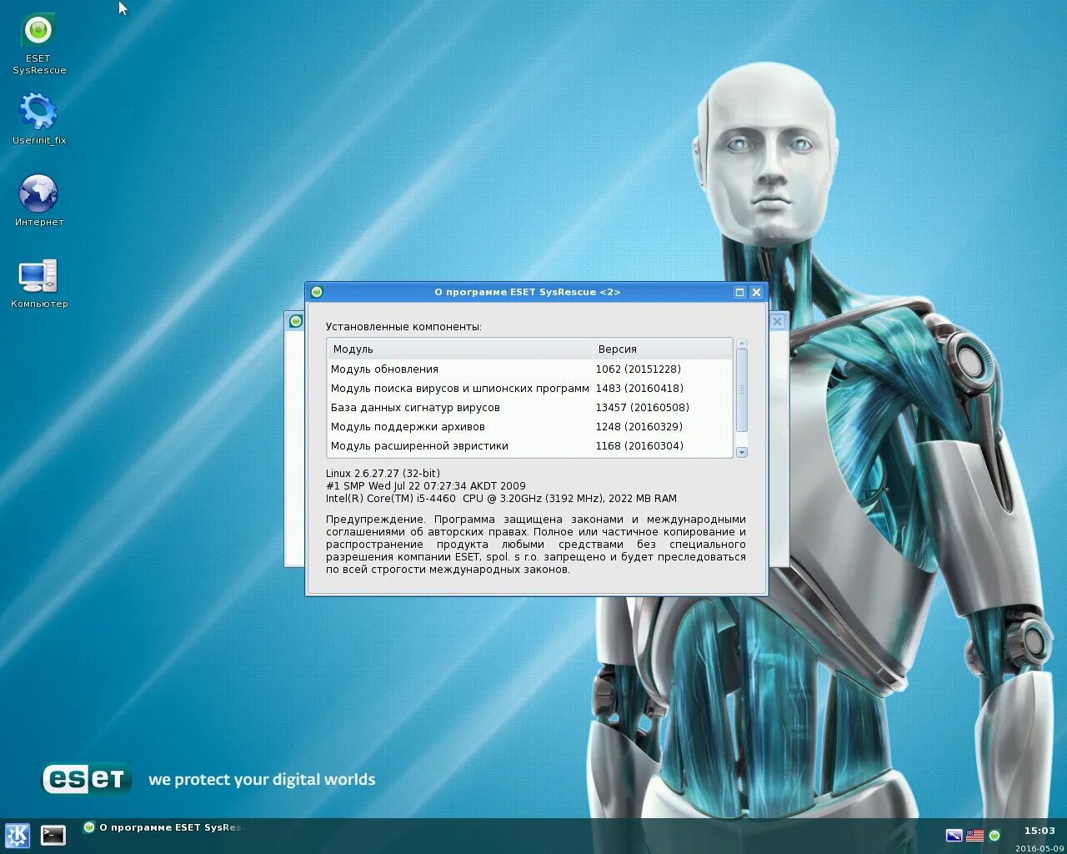This screenshot has width=1067, height=854.
Task: Close the background window behind the dialog
Action: [777, 321]
